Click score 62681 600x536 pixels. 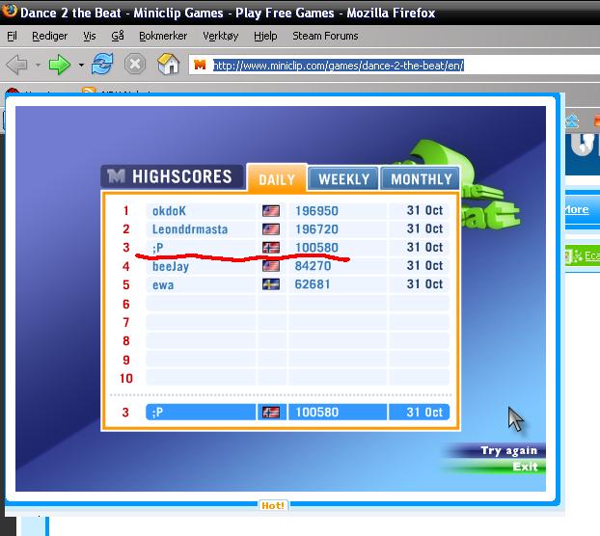pos(313,284)
